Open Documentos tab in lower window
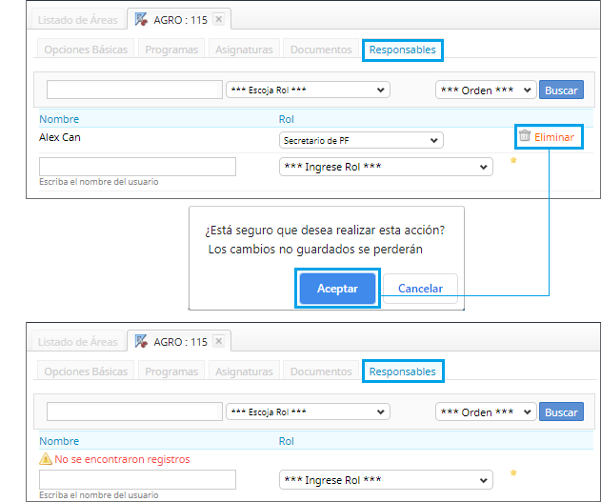The height and width of the screenshot is (502, 601). pos(321,371)
